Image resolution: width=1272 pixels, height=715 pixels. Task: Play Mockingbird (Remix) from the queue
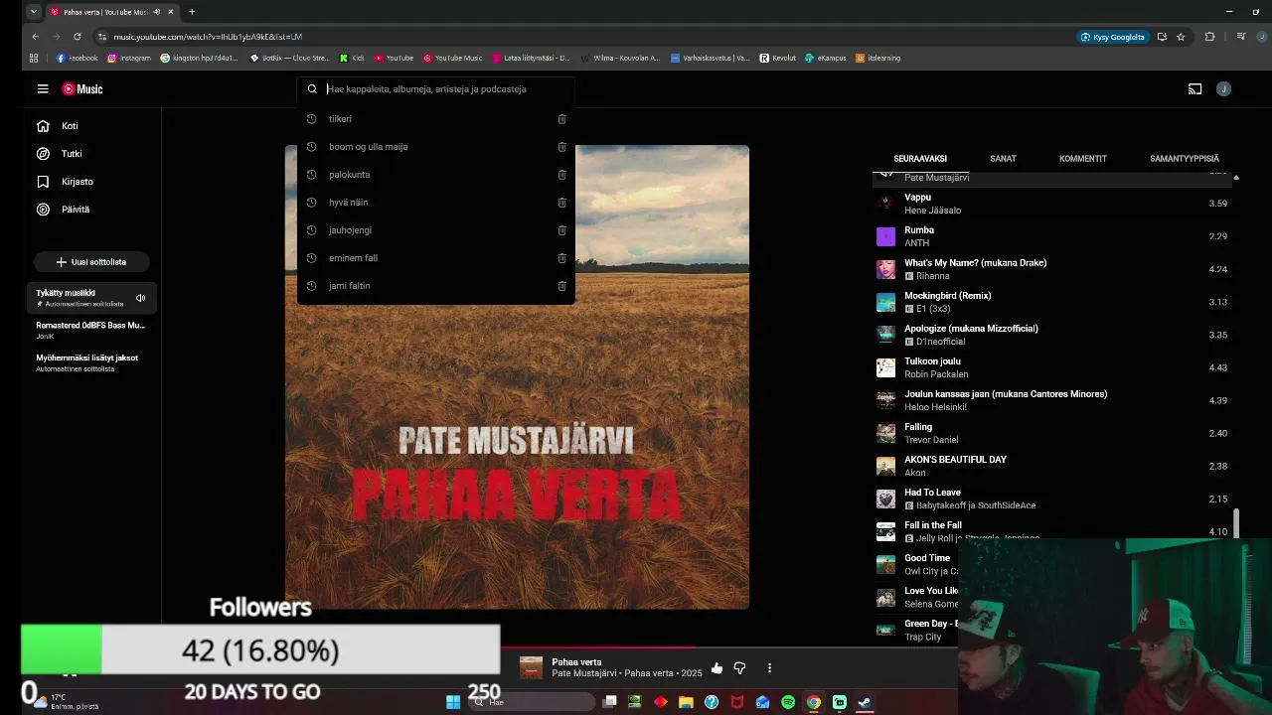[1053, 302]
